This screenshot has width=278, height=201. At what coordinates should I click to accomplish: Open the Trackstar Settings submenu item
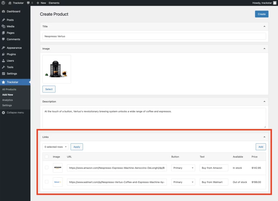click(x=7, y=105)
